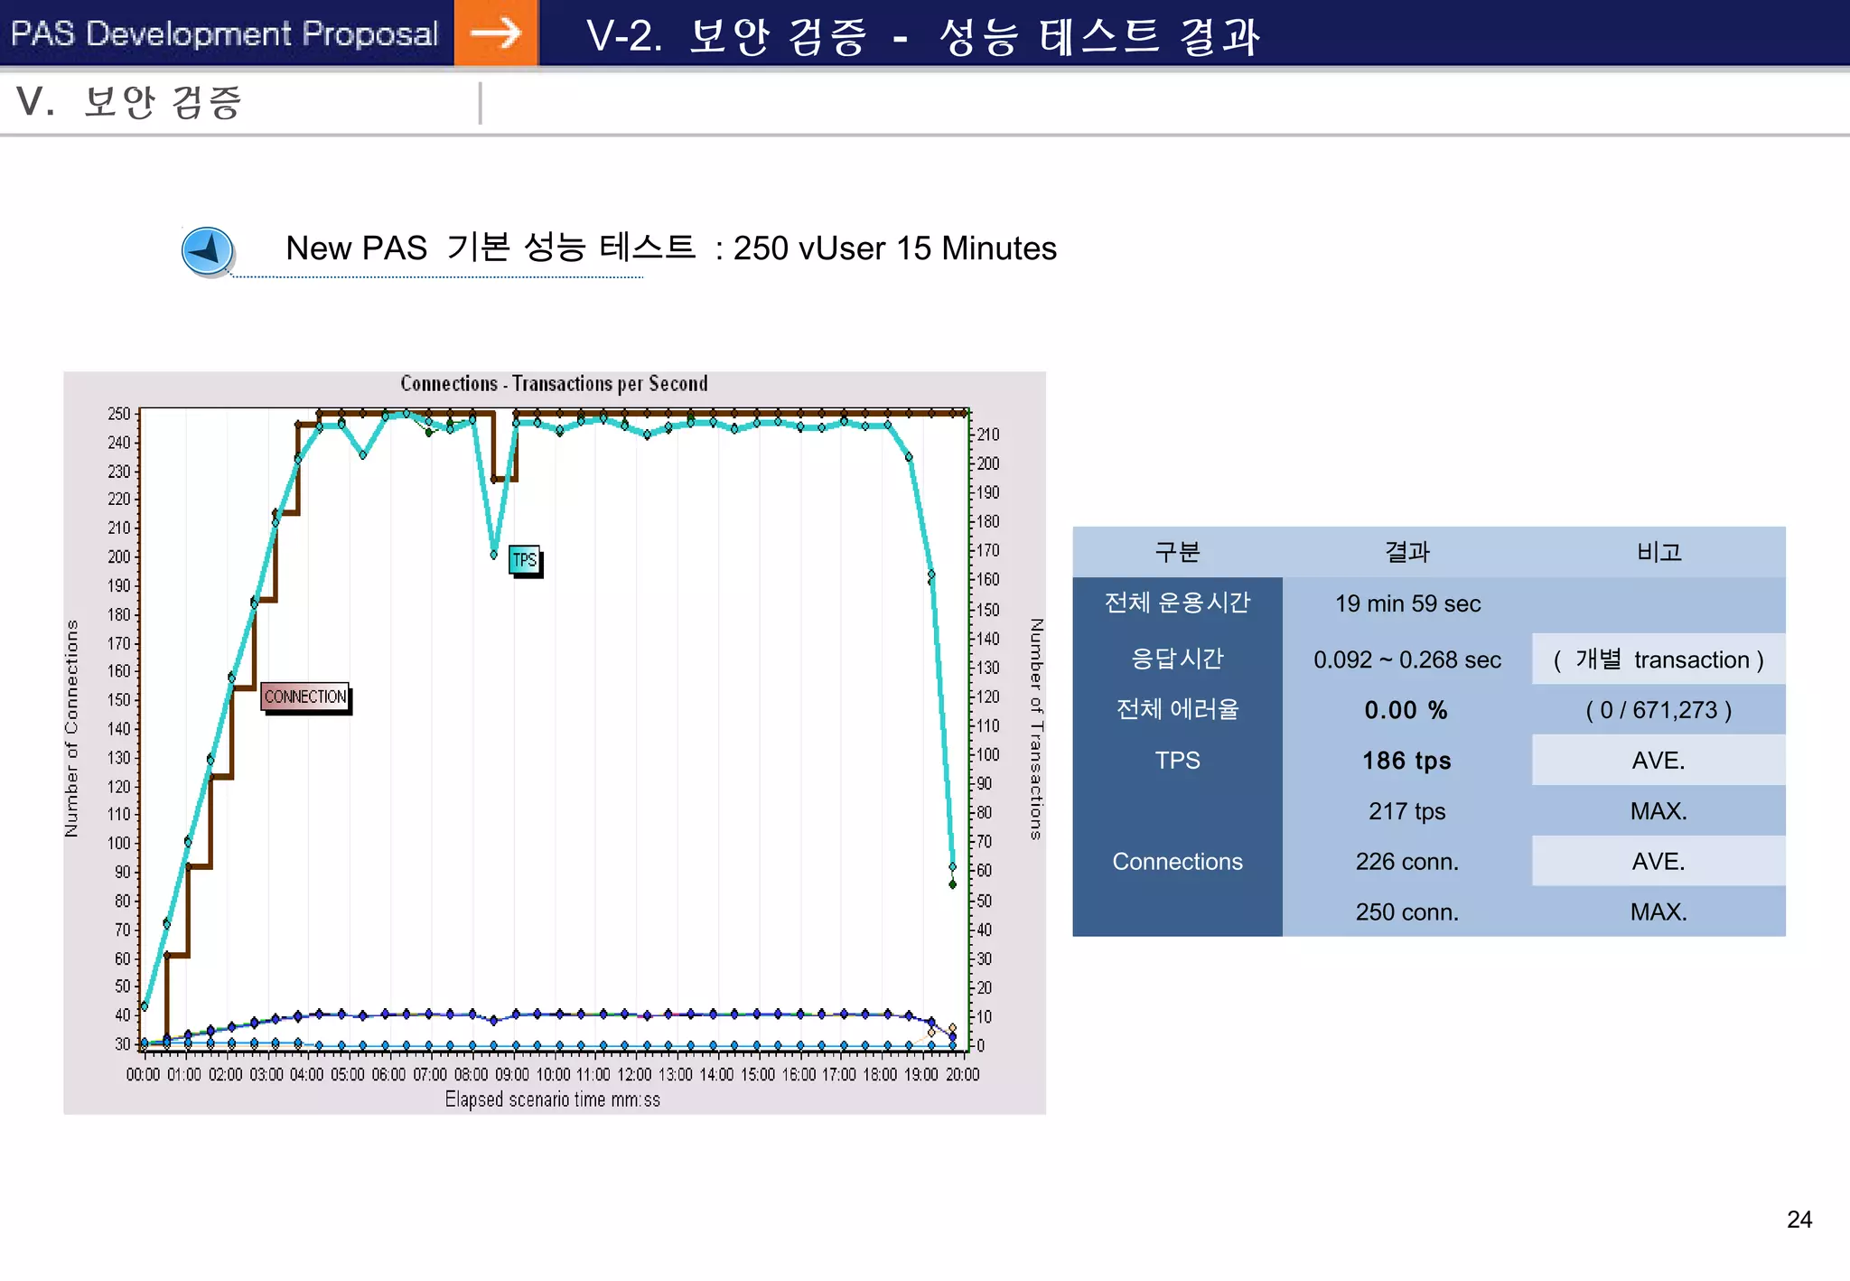Viewport: 1850px width, 1281px height.
Task: Click the TPS dip data point near 08:30
Action: 493,555
